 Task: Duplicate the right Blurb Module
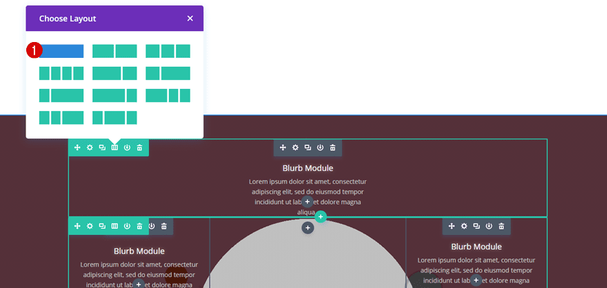[x=477, y=226]
